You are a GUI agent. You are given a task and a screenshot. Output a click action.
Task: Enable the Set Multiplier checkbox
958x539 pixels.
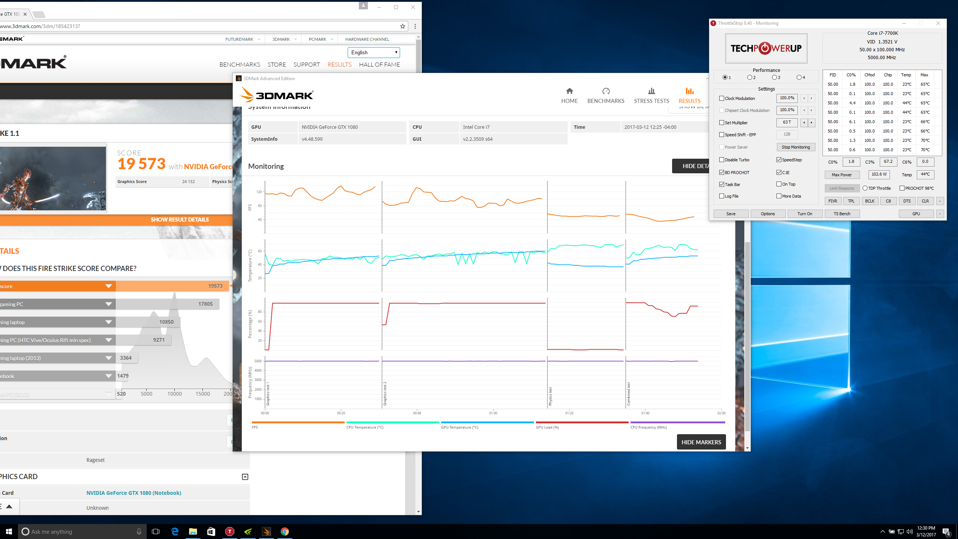pos(721,123)
